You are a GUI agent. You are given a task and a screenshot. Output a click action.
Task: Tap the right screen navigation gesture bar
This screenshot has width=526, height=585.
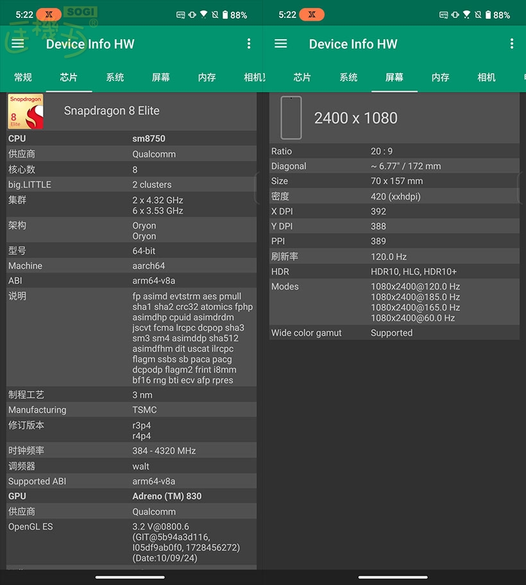[x=393, y=577]
